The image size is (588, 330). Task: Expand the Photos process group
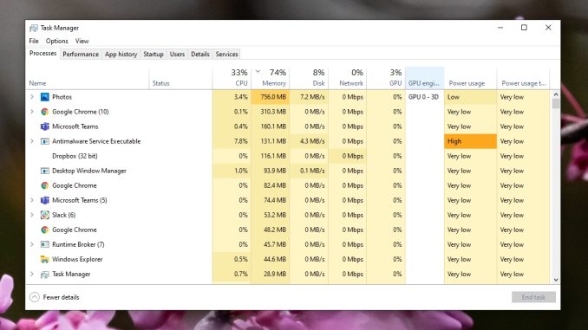[32, 97]
